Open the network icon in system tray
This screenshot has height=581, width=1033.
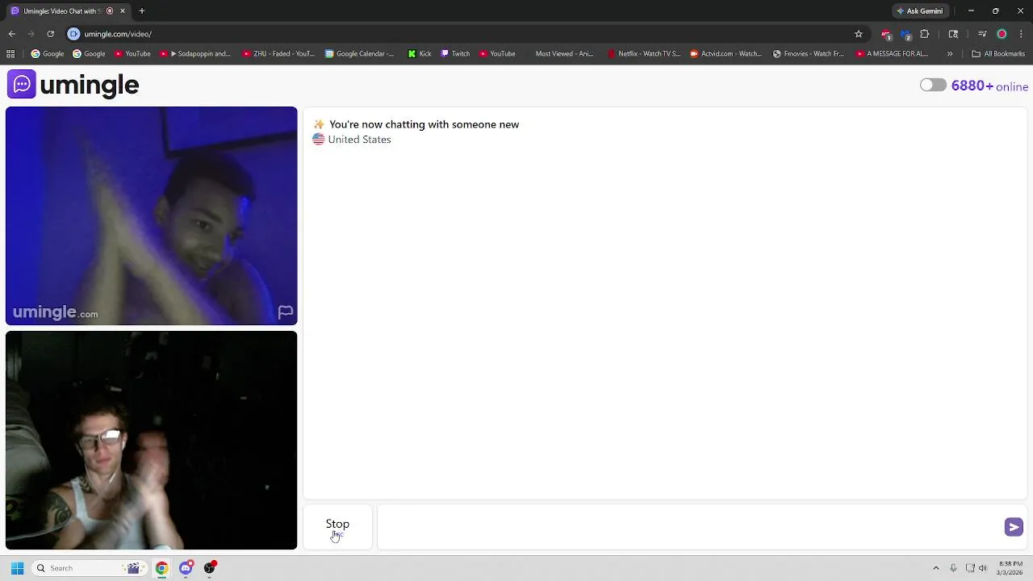970,568
